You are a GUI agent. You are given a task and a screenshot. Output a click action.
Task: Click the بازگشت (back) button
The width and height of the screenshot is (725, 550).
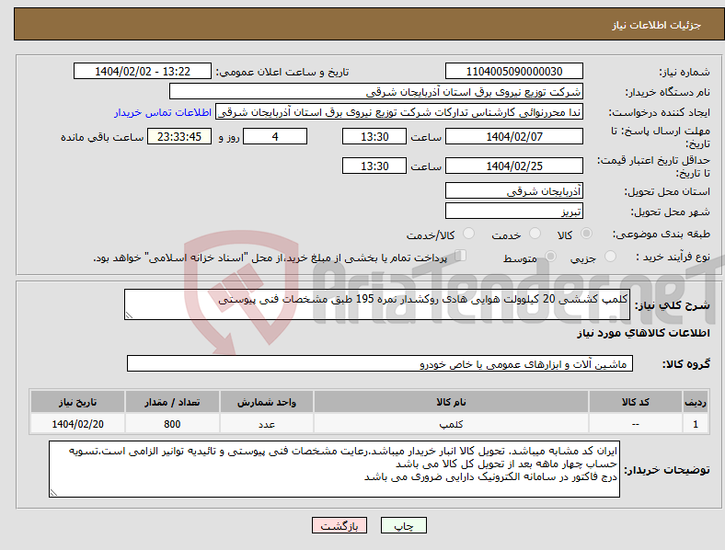point(339,525)
